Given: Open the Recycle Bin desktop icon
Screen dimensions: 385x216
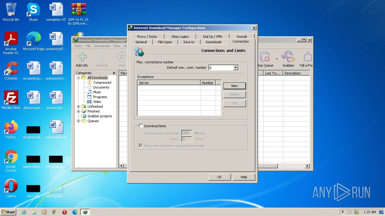Looking at the screenshot, I should (x=11, y=12).
